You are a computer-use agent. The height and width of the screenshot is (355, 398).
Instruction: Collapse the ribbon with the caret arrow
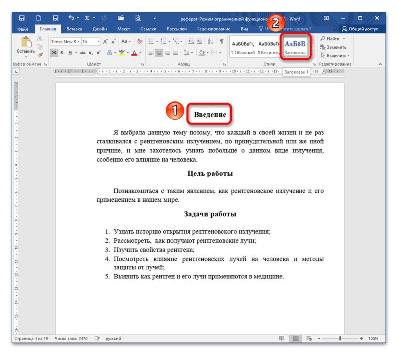(x=380, y=64)
